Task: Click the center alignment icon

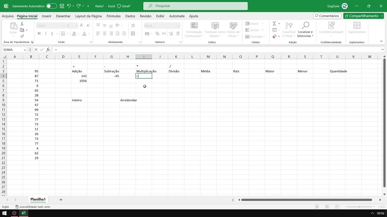Action: click(x=105, y=33)
